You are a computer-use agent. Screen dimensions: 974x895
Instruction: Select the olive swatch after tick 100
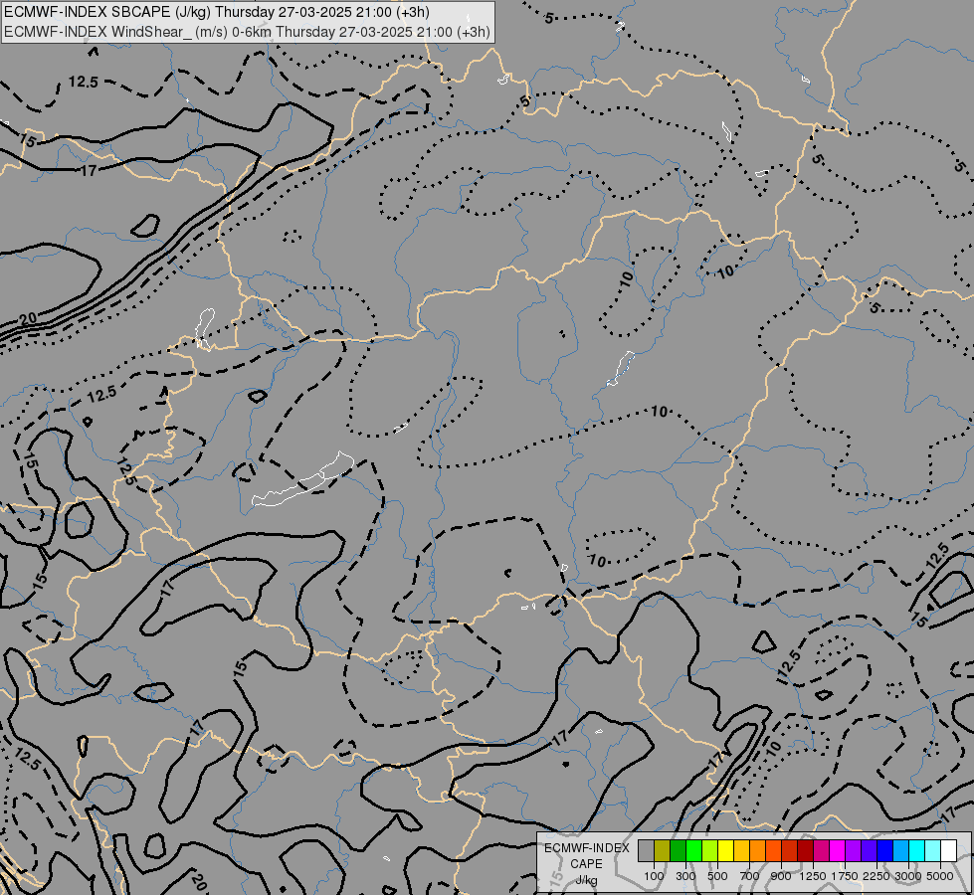pos(663,850)
